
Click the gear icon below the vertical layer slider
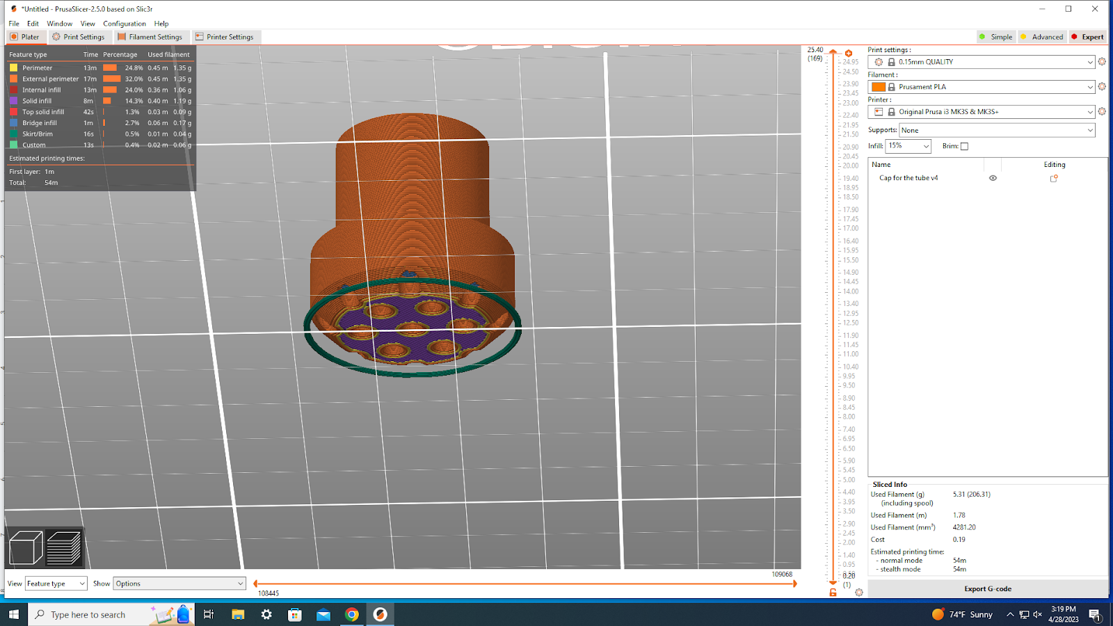coord(859,593)
